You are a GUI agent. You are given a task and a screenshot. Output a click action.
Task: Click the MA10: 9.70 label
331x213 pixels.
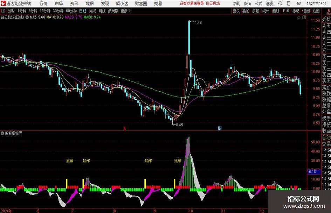click(x=55, y=17)
